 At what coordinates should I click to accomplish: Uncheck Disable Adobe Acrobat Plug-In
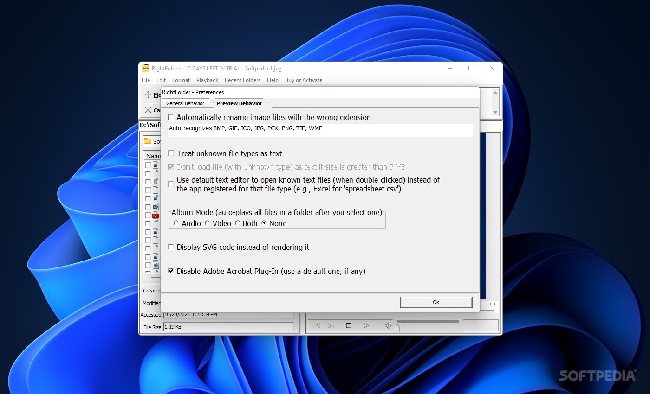(171, 271)
